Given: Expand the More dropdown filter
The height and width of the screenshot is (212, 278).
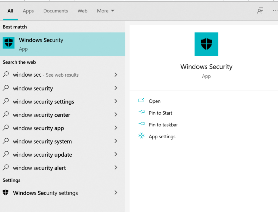Looking at the screenshot, I should [106, 11].
